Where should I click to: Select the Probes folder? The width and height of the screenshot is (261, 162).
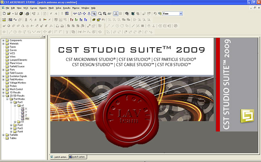click(x=13, y=86)
